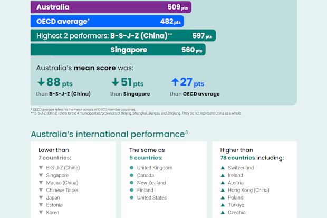Click the green Singapore 560 pts bar
Image resolution: width=327 pixels, height=218 pixels.
tap(118, 50)
